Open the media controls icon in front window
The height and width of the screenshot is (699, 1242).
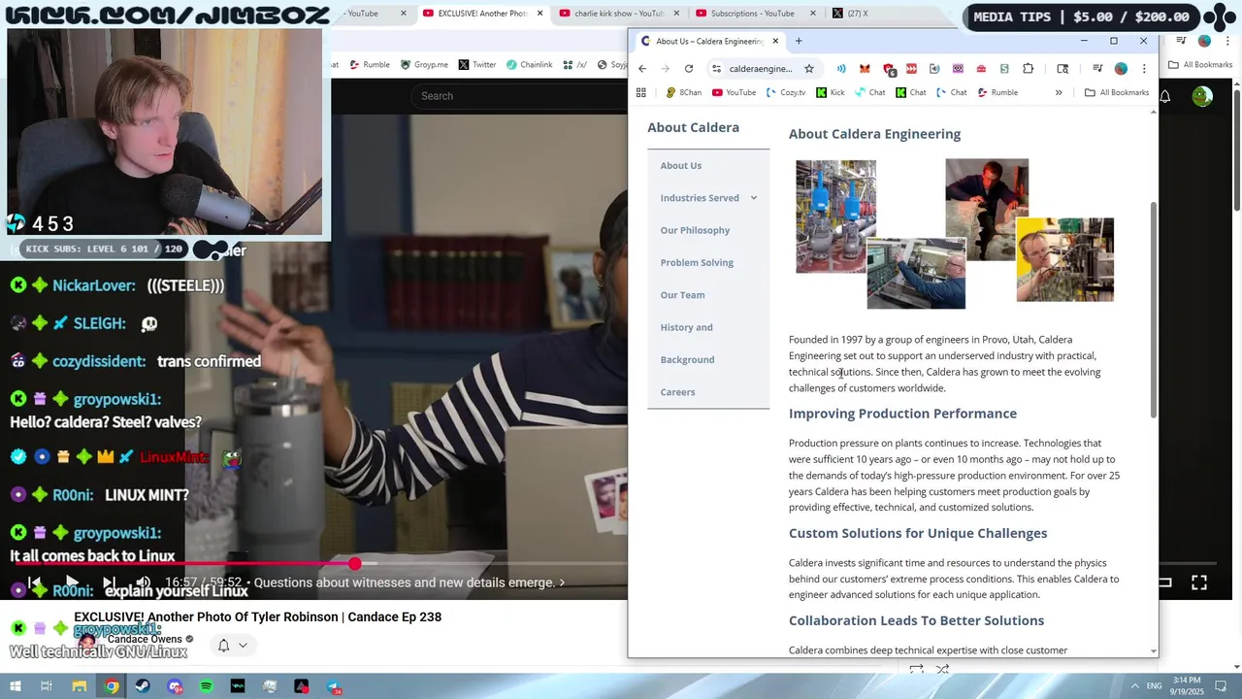coord(1097,69)
